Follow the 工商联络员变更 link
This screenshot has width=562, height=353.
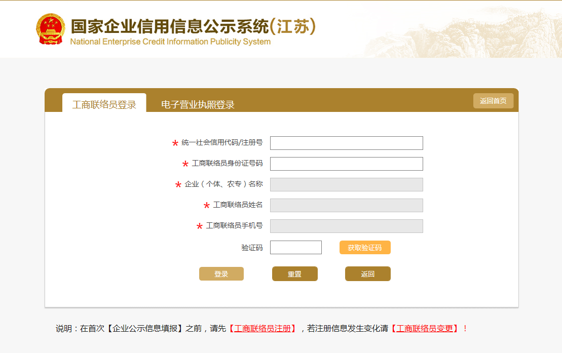(x=425, y=329)
